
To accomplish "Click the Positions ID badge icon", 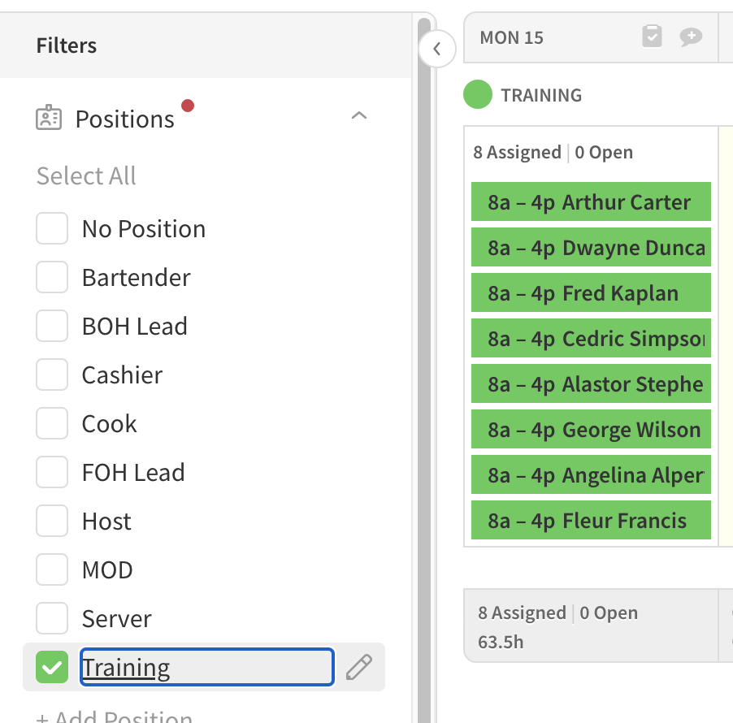I will point(50,119).
